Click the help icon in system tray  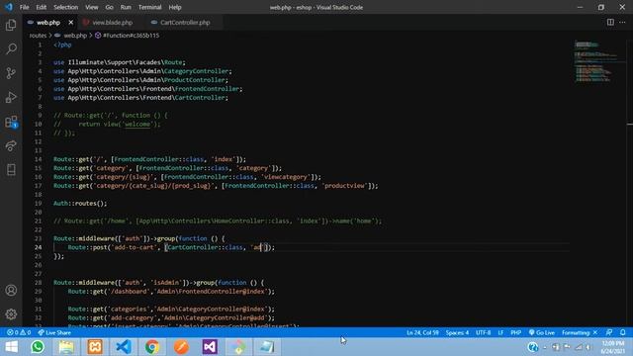533,347
